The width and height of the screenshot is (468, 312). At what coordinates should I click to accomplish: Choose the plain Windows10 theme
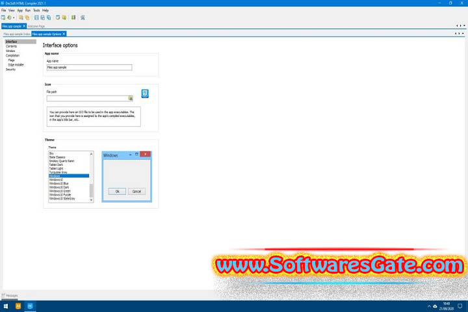[69, 180]
